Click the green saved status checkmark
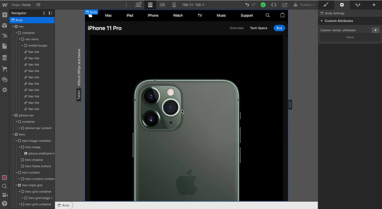The height and width of the screenshot is (209, 382). pyautogui.click(x=263, y=5)
